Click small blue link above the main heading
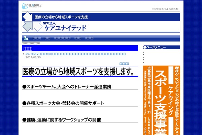The height and width of the screenshot is (135, 202). click(124, 63)
